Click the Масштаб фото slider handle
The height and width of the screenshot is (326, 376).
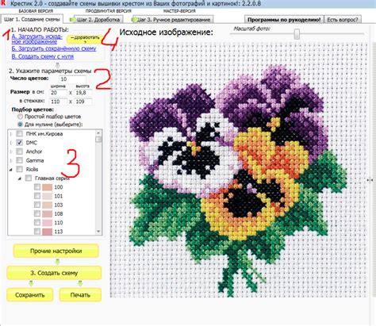pos(297,34)
